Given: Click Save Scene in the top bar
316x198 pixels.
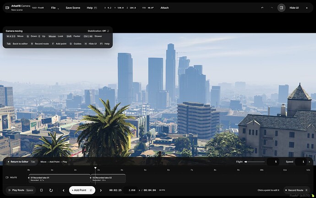Looking at the screenshot, I should point(73,8).
